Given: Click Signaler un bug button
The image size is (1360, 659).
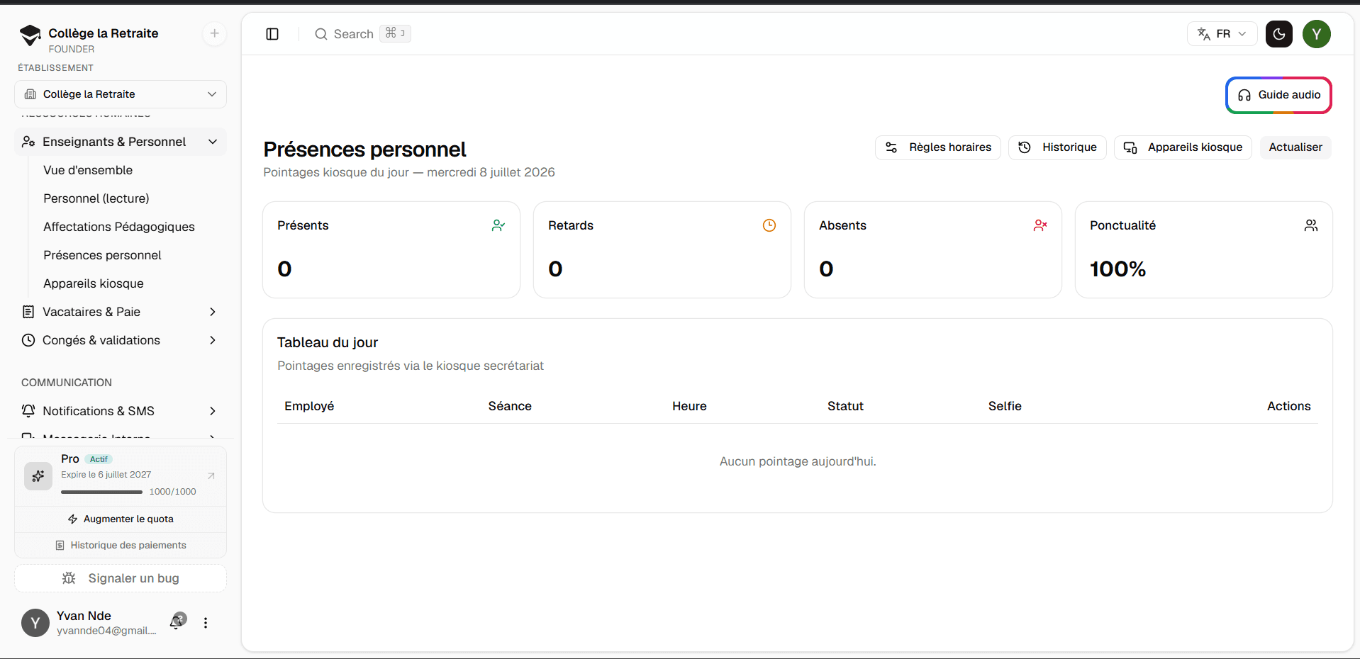Looking at the screenshot, I should coord(121,578).
